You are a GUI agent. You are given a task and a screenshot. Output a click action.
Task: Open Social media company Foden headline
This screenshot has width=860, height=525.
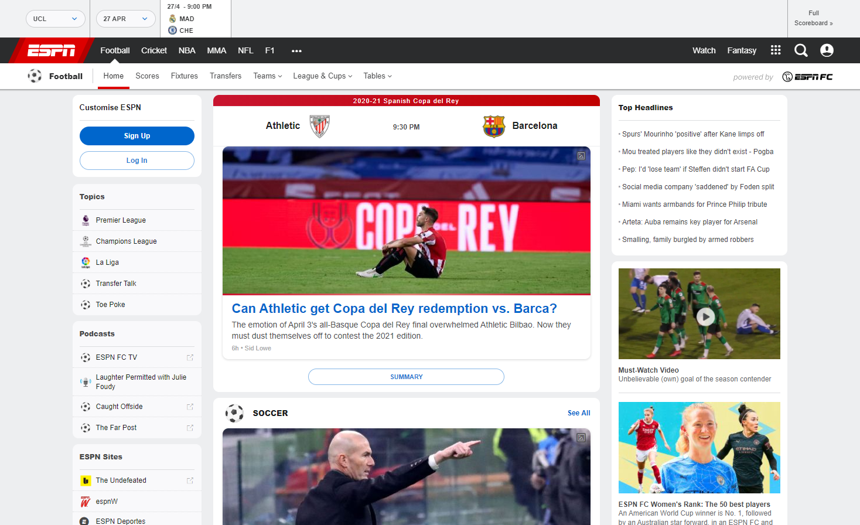[698, 187]
